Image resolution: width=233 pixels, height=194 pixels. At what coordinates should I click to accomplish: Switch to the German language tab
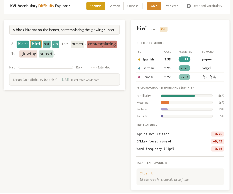[x=114, y=6]
